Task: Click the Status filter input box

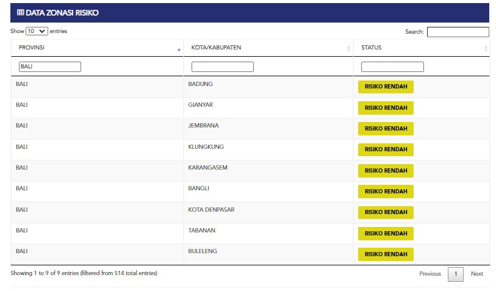Action: click(x=392, y=66)
